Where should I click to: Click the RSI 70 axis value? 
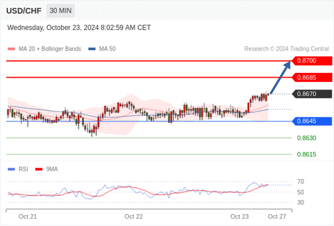pyautogui.click(x=301, y=181)
